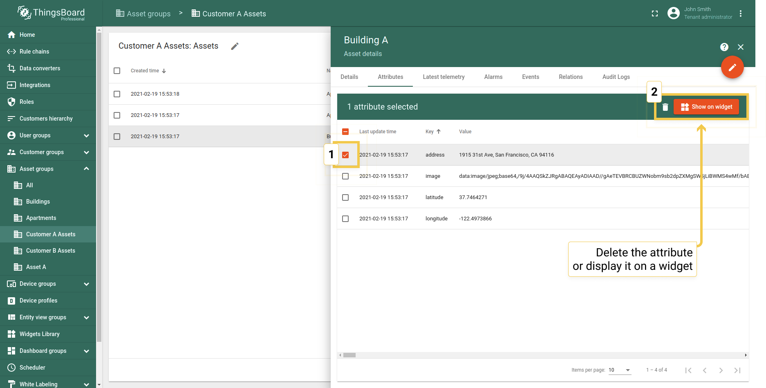The width and height of the screenshot is (766, 388).
Task: Go to Integrations page
Action: pyautogui.click(x=48, y=85)
